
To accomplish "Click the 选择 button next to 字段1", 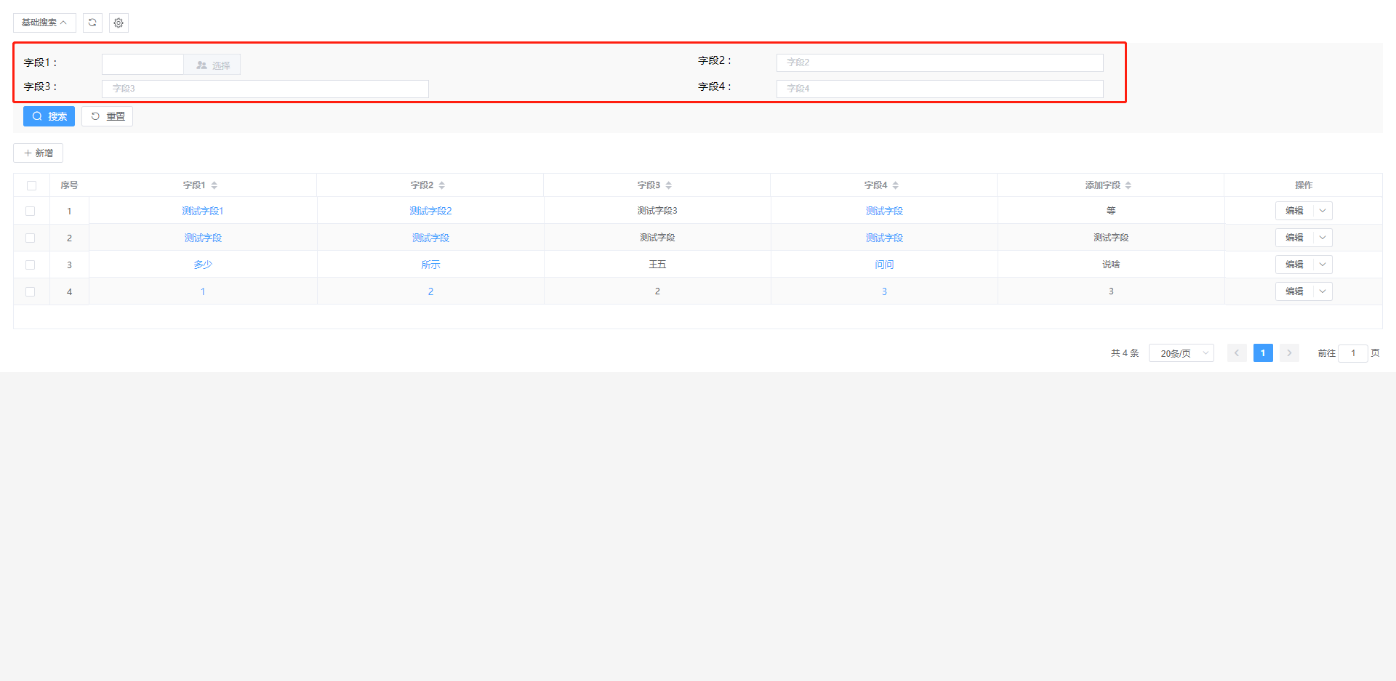I will pos(212,65).
